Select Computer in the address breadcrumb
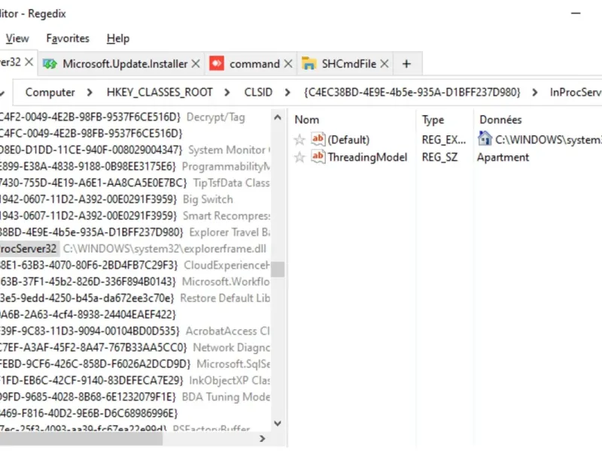 50,92
